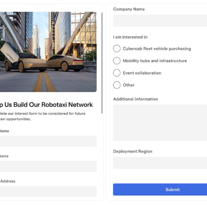Screen dimensions: 207x207
Task: Click the vertical scrollbar beside the car image
Action: 102,63
